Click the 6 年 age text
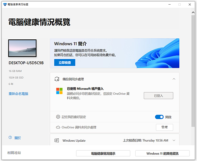The height and width of the screenshot is (161, 197). (11, 84)
